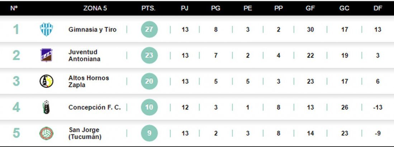The height and width of the screenshot is (147, 394).
Task: Select the 23 points badge circle
Action: point(149,55)
